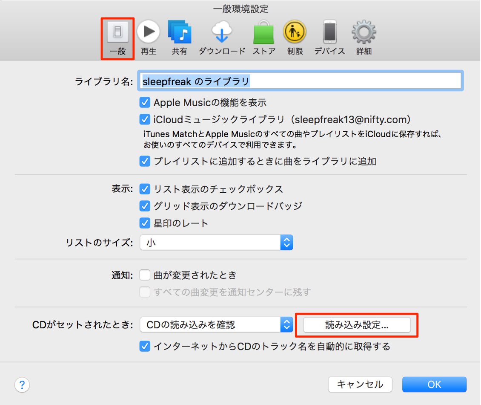This screenshot has height=405, width=481.
Task: Open the 詳細 (Advanced) preferences pane
Action: [x=364, y=38]
